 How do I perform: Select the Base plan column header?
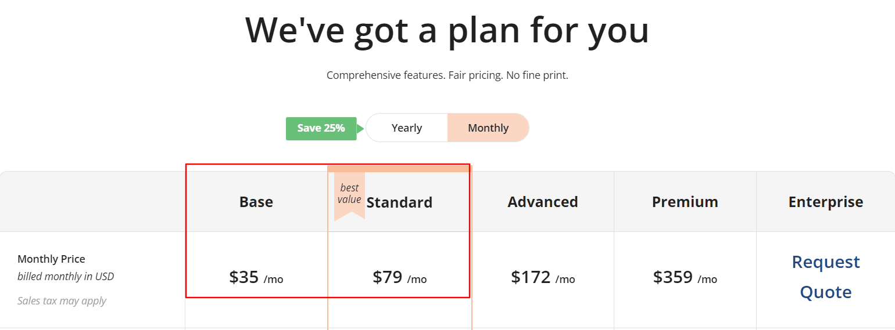[256, 202]
